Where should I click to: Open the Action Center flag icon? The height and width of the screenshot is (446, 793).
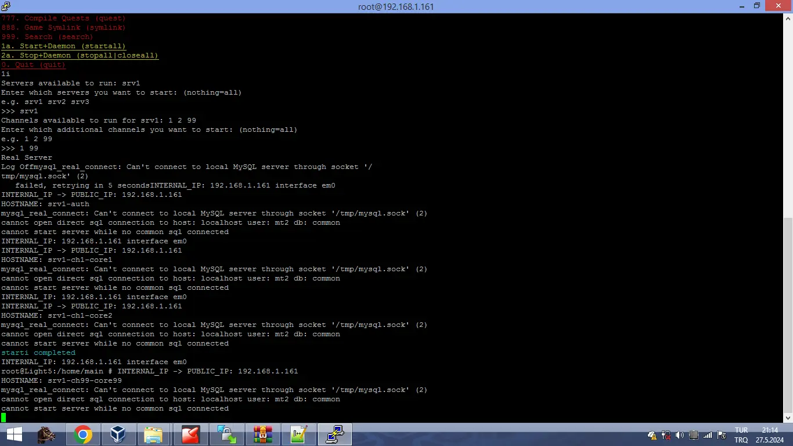[722, 435]
